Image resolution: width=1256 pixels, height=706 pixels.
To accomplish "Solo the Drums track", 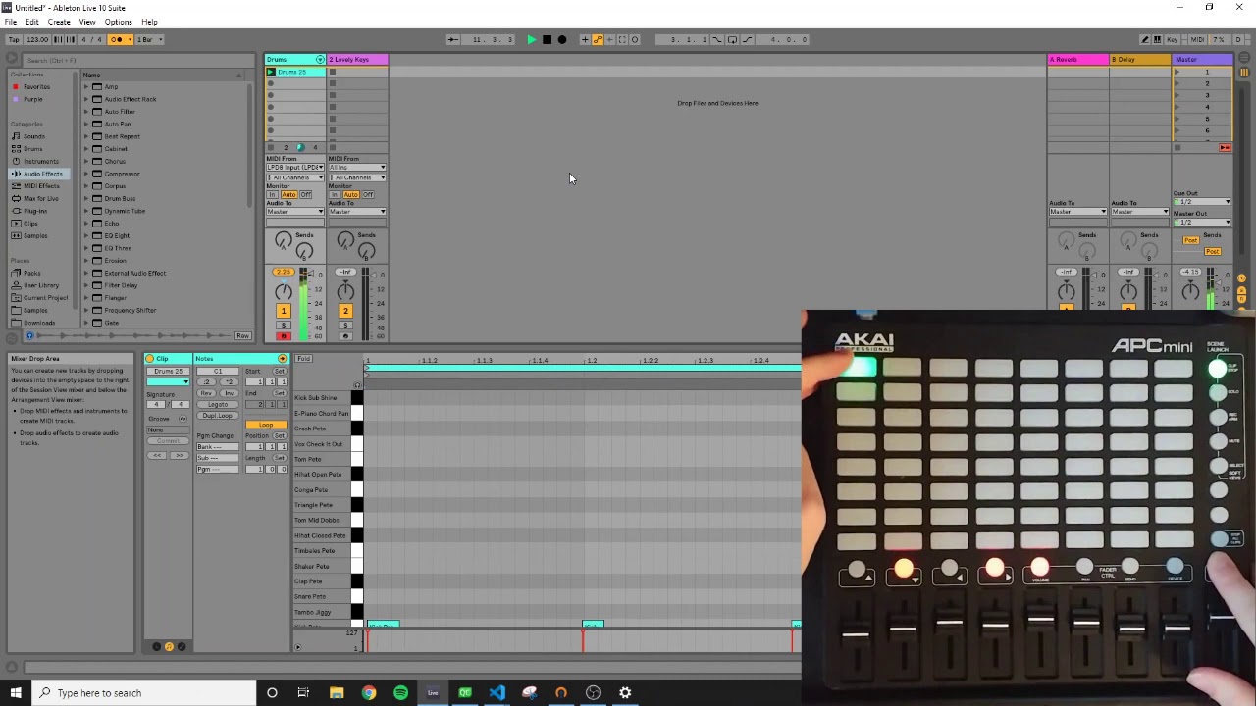I will coord(284,325).
